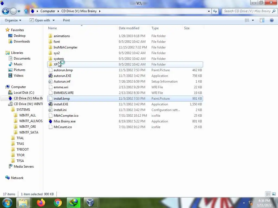Open the Organize menu
Screen dimensions: 278x208
[x=13, y=20]
